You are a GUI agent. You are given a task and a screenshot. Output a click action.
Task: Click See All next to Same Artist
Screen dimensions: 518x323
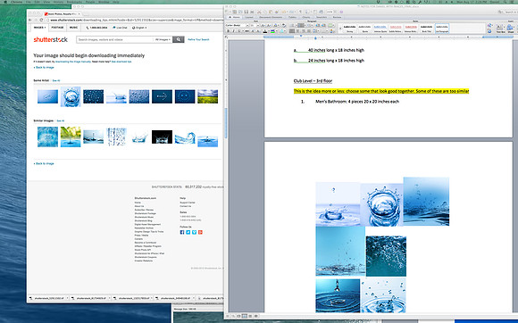tap(56, 80)
